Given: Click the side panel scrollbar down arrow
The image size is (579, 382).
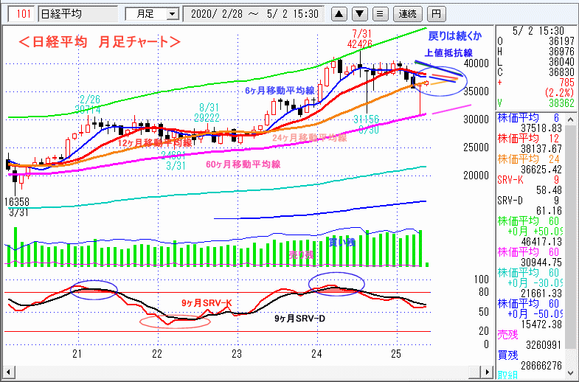Looking at the screenshot, I should 570,373.
